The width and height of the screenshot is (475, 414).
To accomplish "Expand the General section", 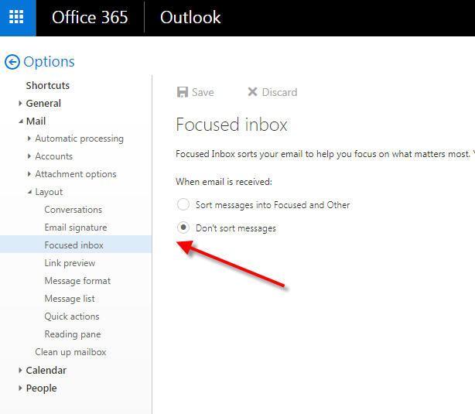I will click(20, 104).
